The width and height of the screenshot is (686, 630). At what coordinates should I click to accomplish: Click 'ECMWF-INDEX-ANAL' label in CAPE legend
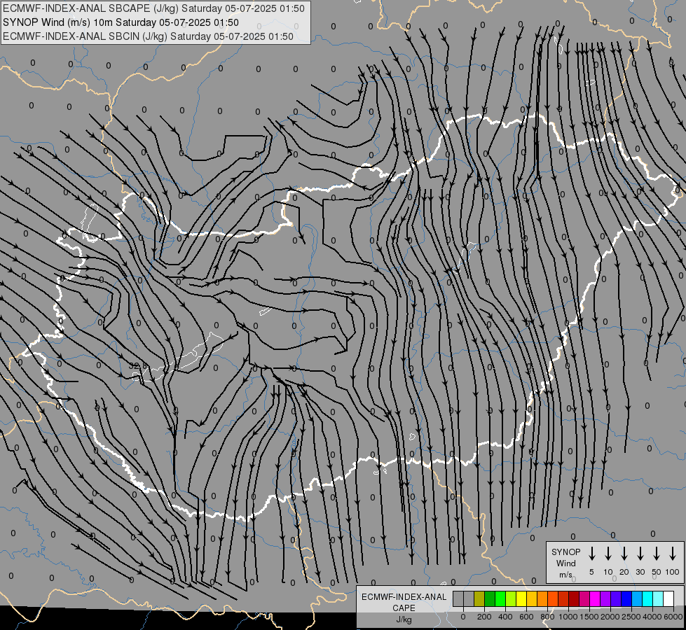(x=404, y=597)
